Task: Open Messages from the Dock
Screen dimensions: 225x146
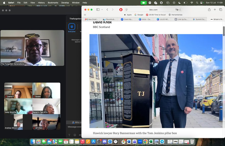Action: pos(44,142)
